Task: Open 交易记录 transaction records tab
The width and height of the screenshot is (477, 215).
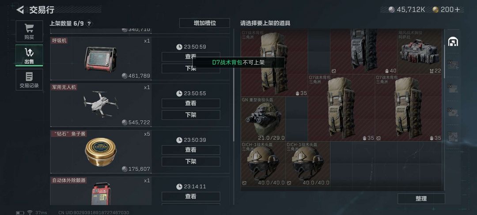Action: 29,80
